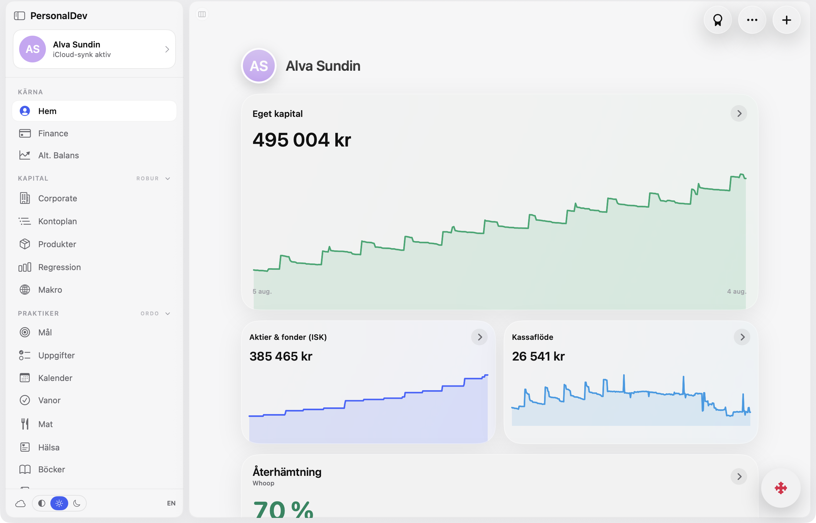The height and width of the screenshot is (523, 816).
Task: Open Kassaflöde card detail arrow
Action: click(742, 337)
